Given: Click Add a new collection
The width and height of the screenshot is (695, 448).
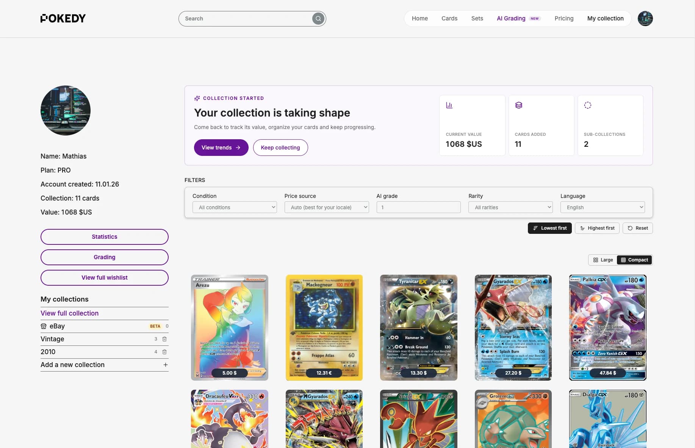Looking at the screenshot, I should (x=105, y=365).
